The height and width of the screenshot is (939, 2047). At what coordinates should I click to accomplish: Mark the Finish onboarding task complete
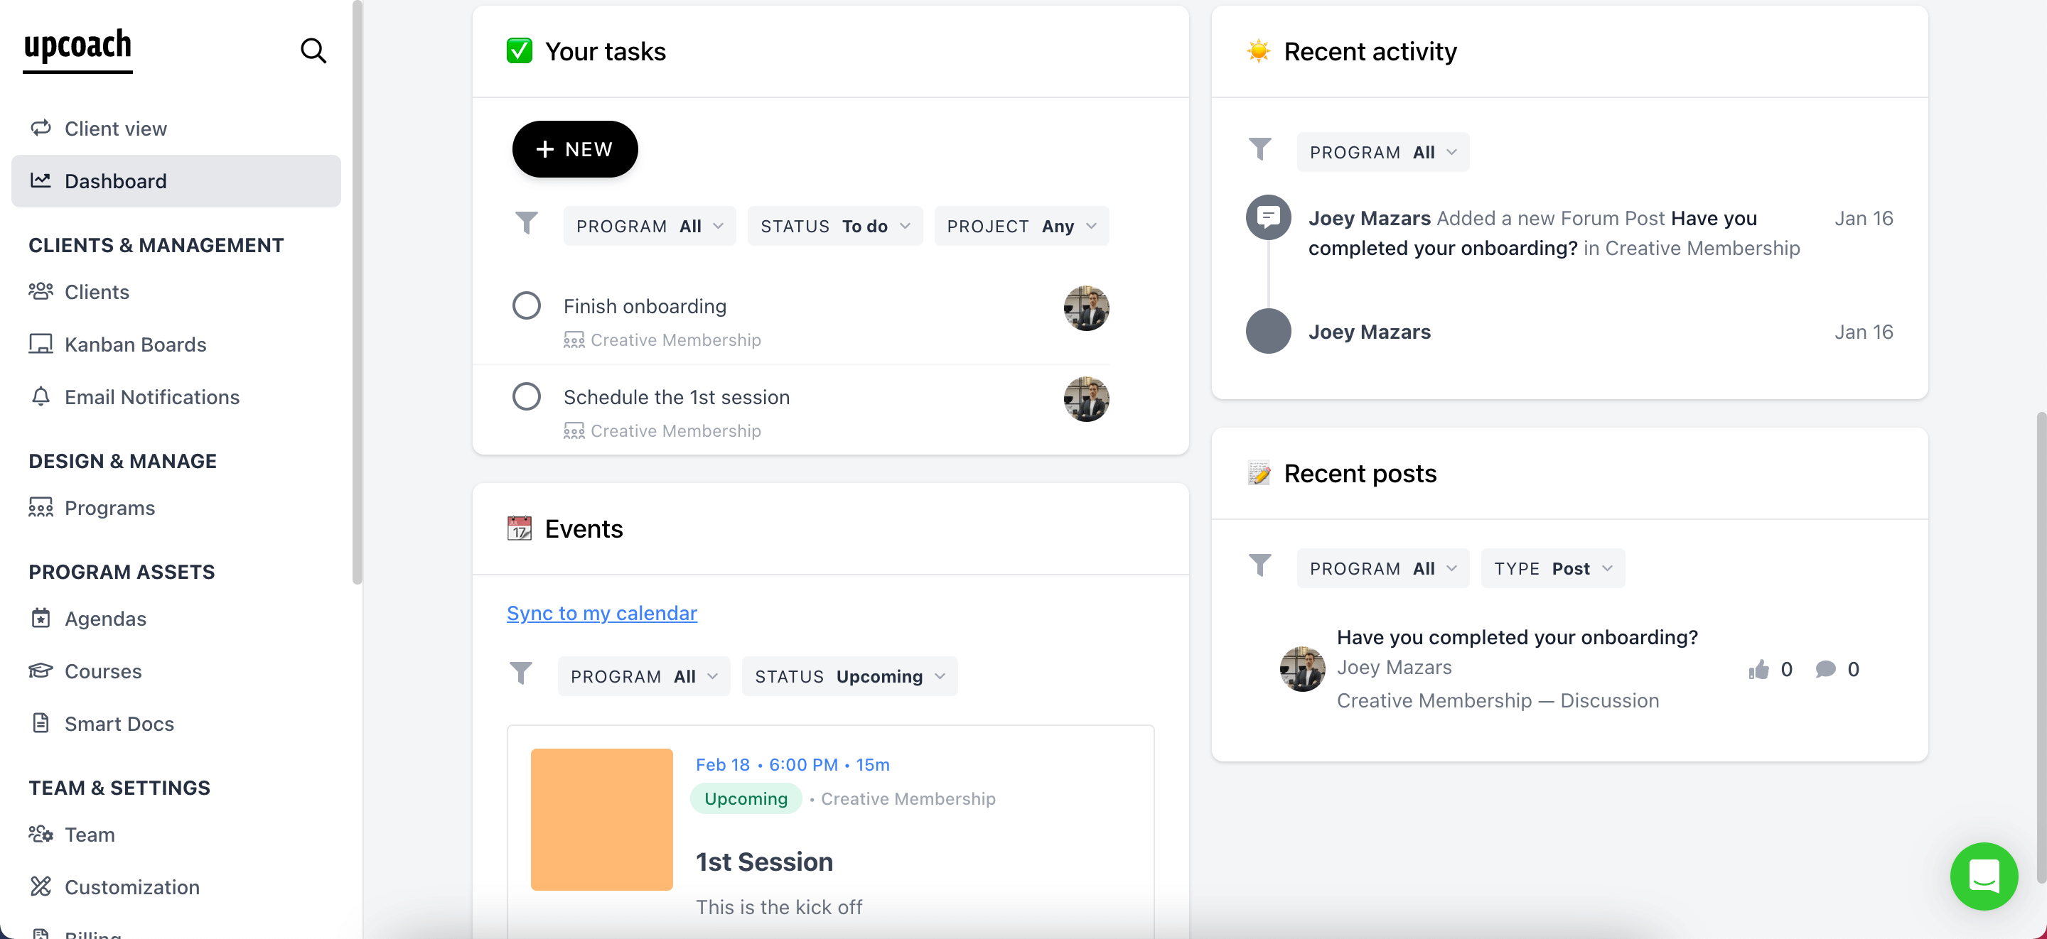[x=527, y=305]
